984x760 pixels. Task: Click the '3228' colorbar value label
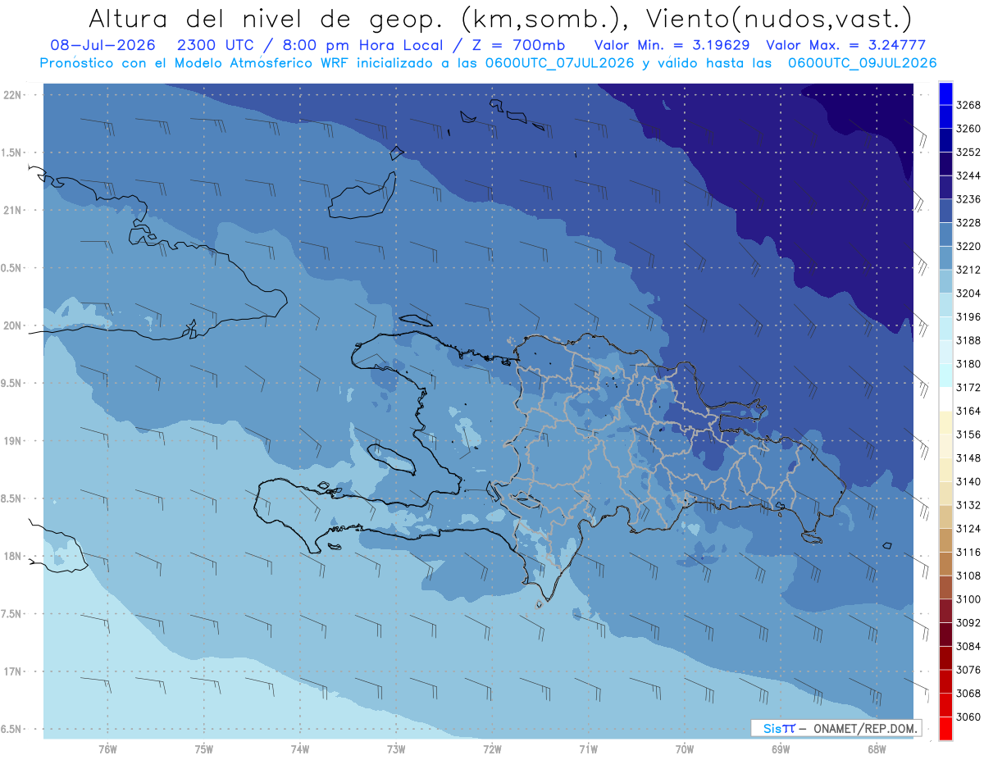click(968, 222)
